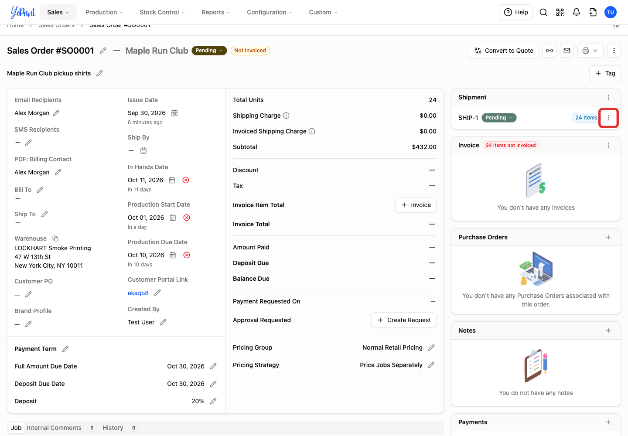628x436 pixels.
Task: Open the Configuration menu
Action: 270,12
